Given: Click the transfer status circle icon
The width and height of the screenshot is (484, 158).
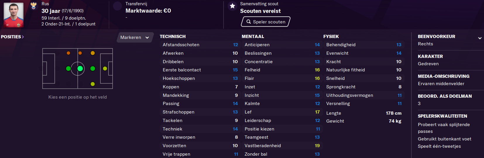Looking at the screenshot, I should 117,6.
